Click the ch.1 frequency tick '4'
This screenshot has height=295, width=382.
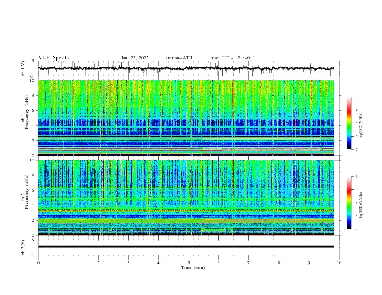click(x=34, y=126)
